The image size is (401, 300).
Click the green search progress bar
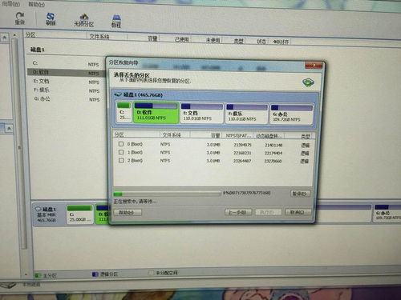click(167, 194)
